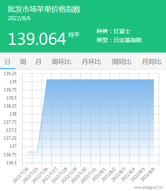This screenshot has width=166, height=191.
Task: Click x-axis label 2022/7/26
Action: point(40,175)
